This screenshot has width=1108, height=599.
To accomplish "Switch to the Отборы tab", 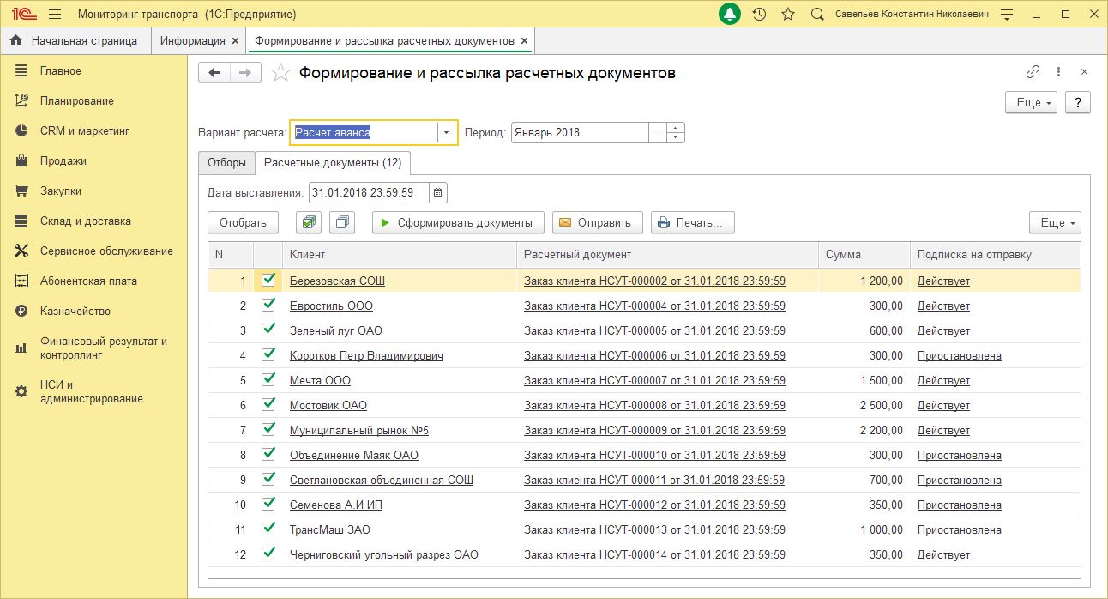I will coord(226,162).
